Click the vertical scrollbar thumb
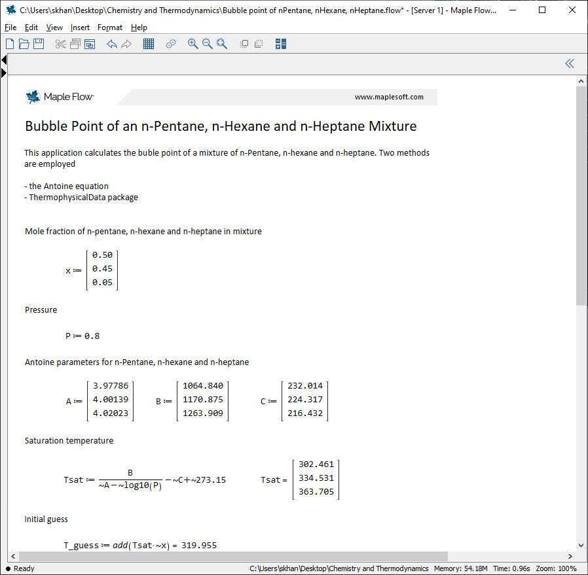The image size is (588, 575). click(581, 196)
